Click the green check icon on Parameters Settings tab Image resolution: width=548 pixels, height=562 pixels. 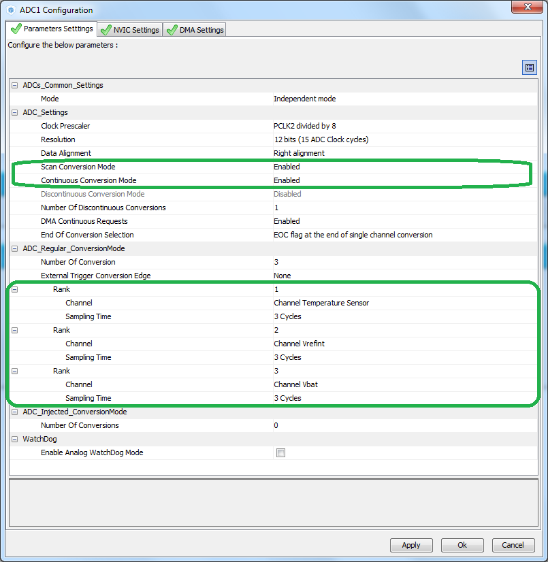pos(15,29)
